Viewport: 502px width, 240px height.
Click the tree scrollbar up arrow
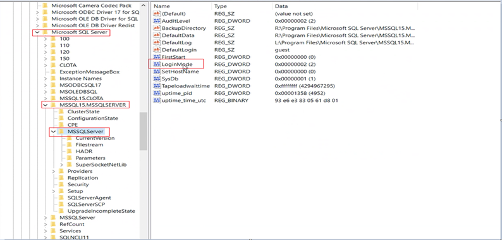pos(144,6)
